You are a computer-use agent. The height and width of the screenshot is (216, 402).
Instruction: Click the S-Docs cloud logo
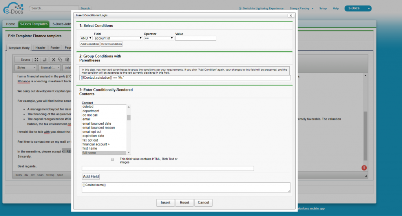[13, 8]
